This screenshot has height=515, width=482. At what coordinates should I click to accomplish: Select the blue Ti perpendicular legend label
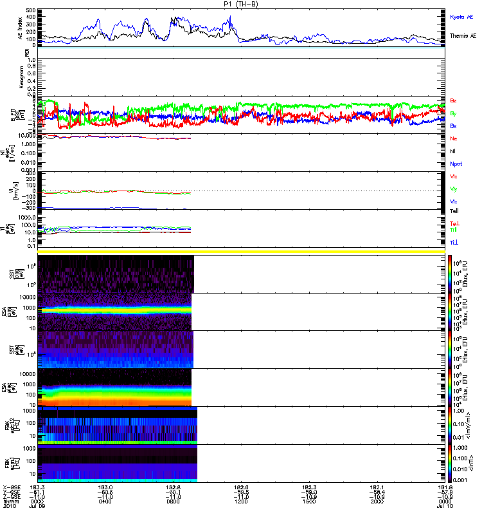[x=454, y=243]
